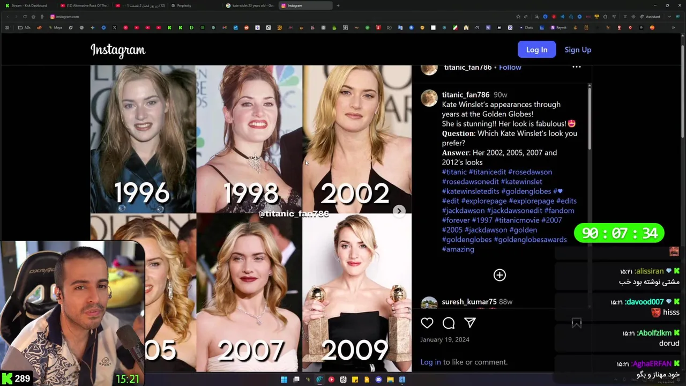Open Task View on the taskbar
This screenshot has width=686, height=386.
tap(296, 380)
